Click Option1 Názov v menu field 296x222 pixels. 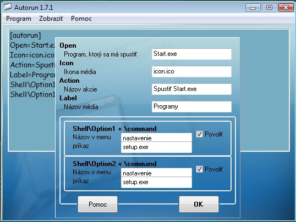156,138
